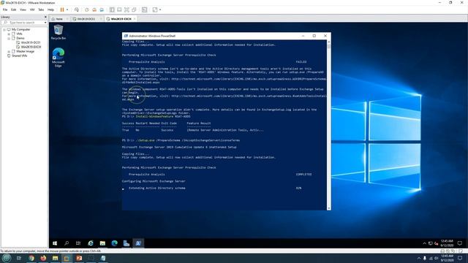Click the guest taskbar clock
This screenshot has width=468, height=263.
point(447,243)
